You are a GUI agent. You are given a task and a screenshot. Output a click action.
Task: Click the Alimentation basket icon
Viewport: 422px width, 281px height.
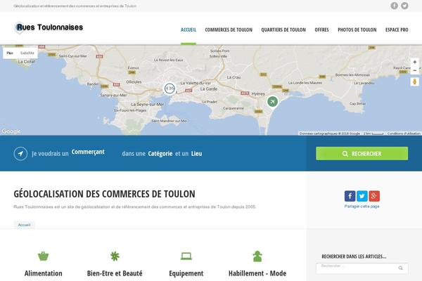point(43,256)
